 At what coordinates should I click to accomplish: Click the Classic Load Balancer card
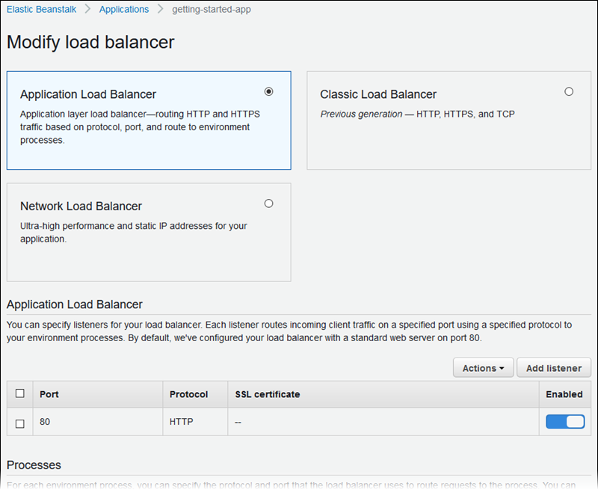(x=449, y=120)
